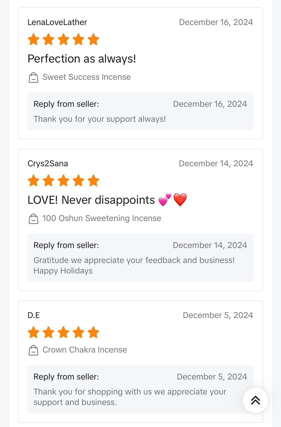Select the reviewer name Crys2Sana
The image size is (281, 427).
click(x=48, y=163)
